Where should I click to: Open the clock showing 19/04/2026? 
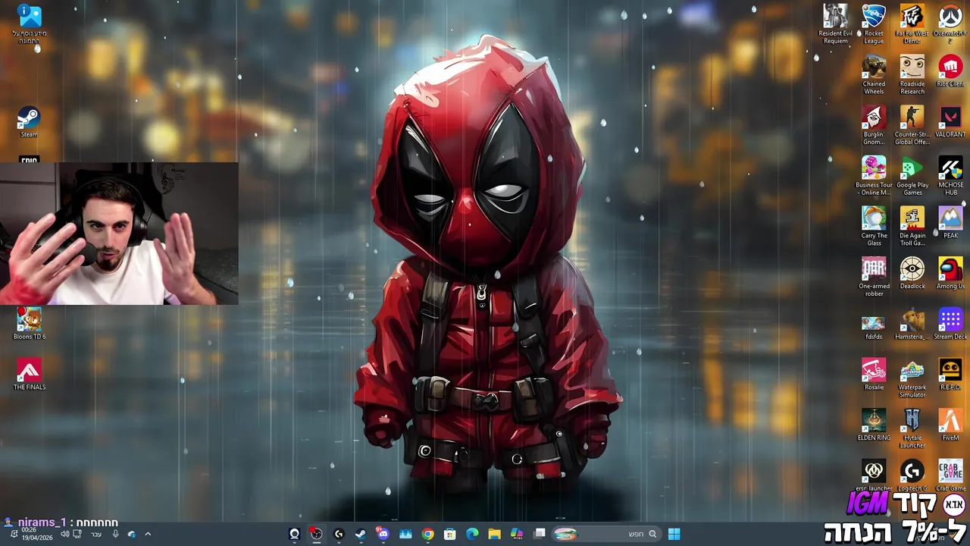click(x=37, y=534)
